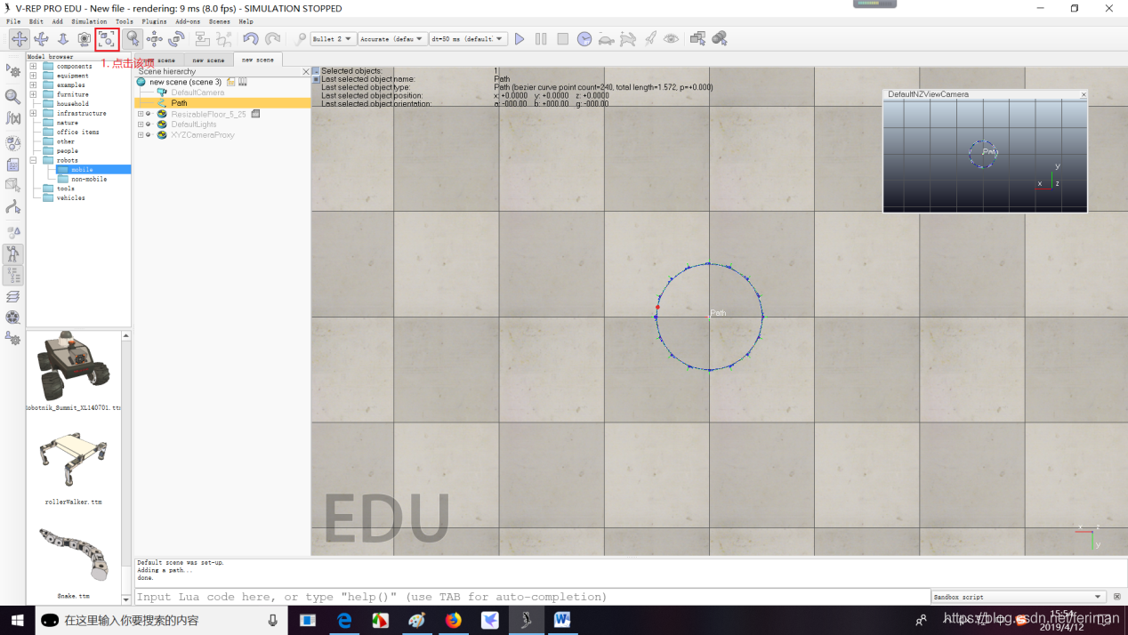Viewport: 1128px width, 635px height.
Task: Toggle shape edit mode icon
Action: [x=13, y=186]
